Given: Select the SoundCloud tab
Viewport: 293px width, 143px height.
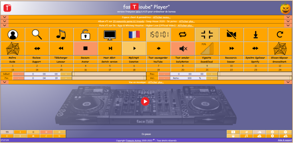Looking at the screenshot, I should coord(207,61).
